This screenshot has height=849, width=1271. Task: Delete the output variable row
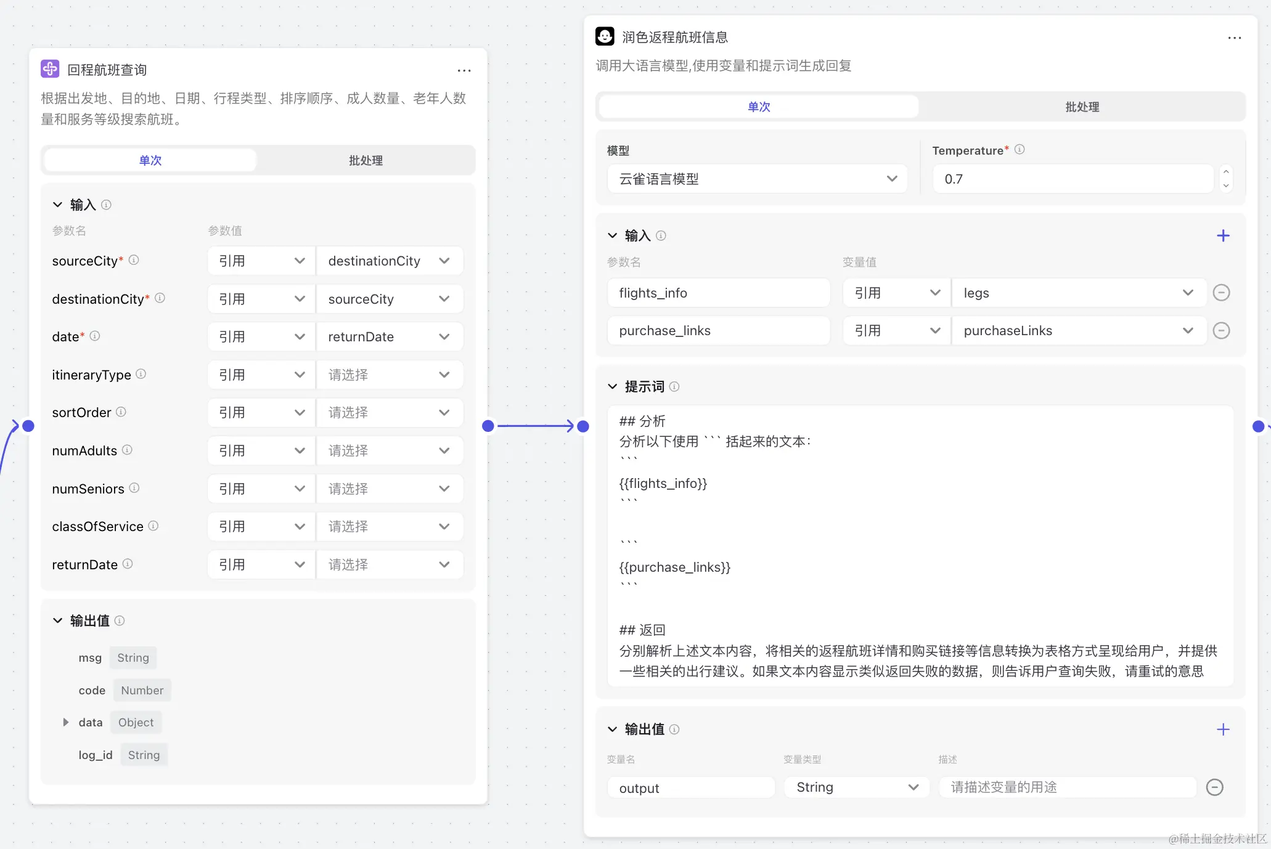coord(1214,787)
